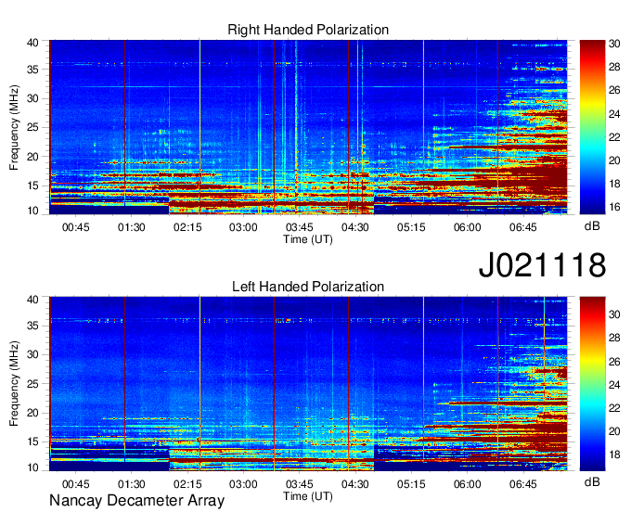The image size is (631, 512).
Task: Click the 30 value on left-handed colorbar
Action: tap(614, 314)
